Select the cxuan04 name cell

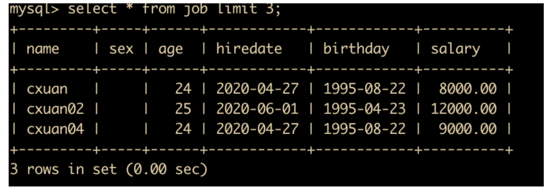(55, 129)
